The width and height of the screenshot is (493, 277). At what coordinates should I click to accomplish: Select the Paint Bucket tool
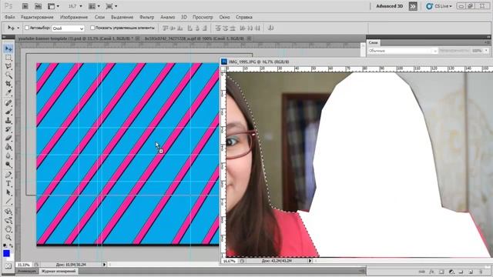[x=8, y=147]
